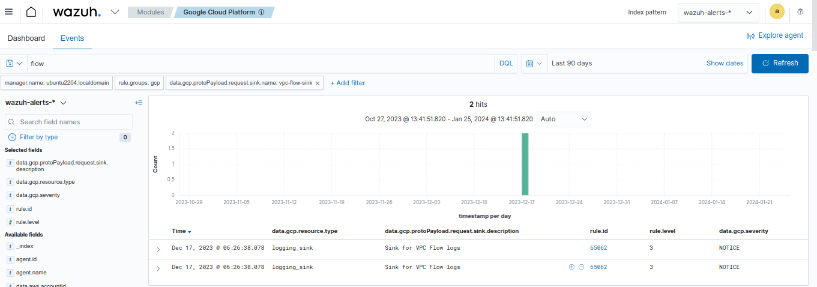Image resolution: width=817 pixels, height=287 pixels.
Task: Select agent.id available field
Action: coord(26,259)
